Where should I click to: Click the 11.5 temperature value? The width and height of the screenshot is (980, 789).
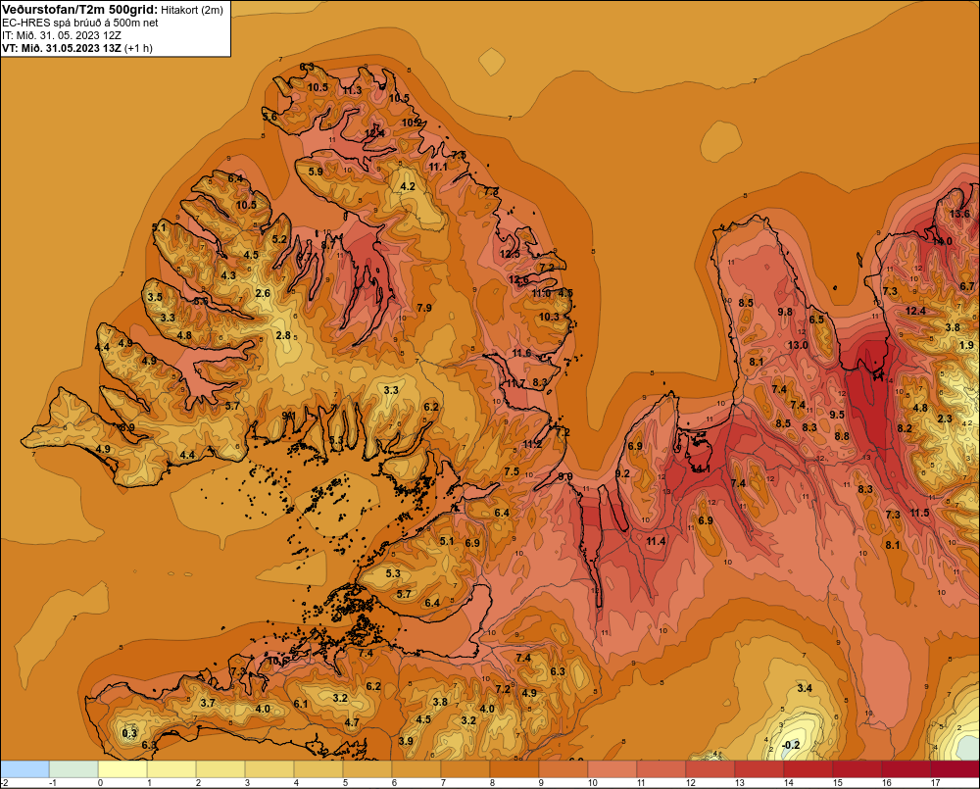[919, 513]
